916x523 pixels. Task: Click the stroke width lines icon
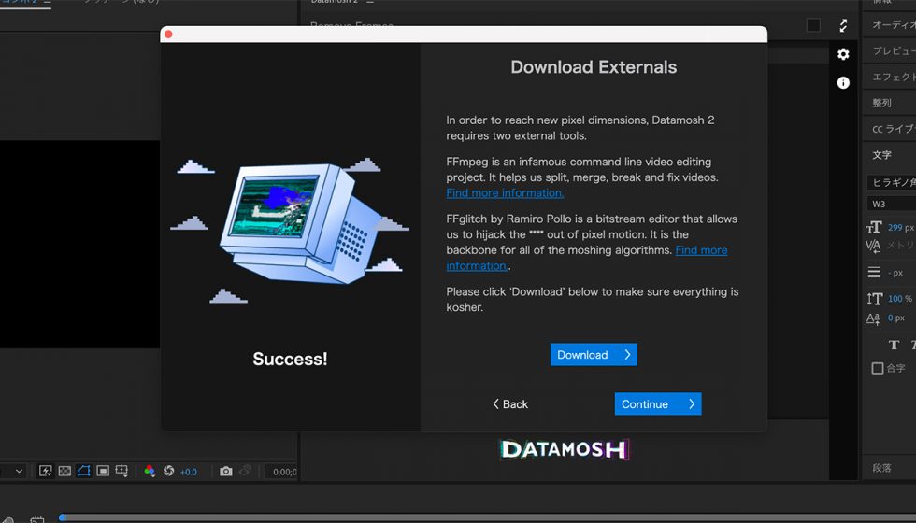[x=874, y=272]
